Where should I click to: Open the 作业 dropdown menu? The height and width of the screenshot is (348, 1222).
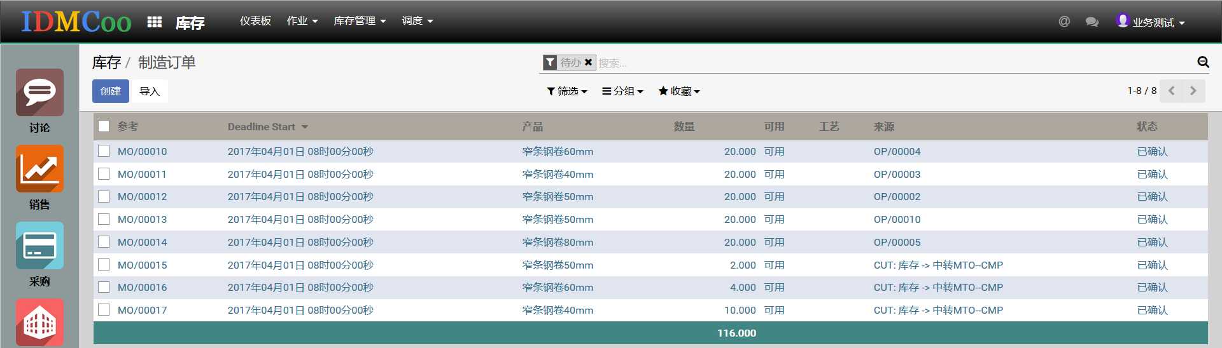click(x=302, y=21)
